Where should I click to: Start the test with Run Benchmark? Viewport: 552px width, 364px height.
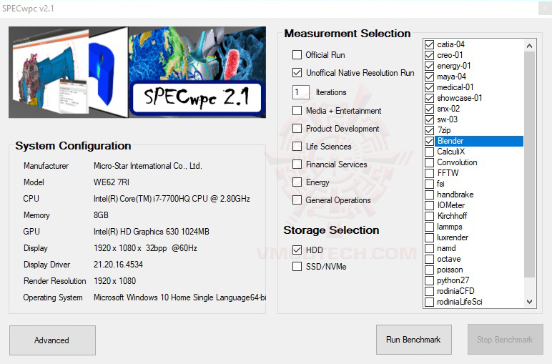click(x=414, y=340)
